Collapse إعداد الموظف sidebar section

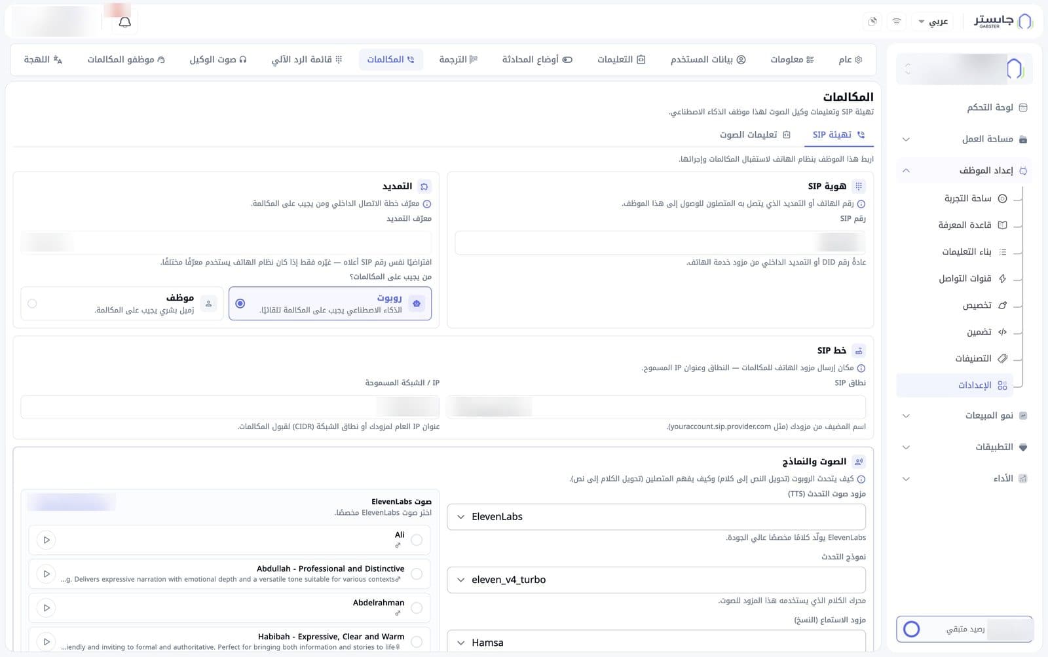click(x=963, y=170)
